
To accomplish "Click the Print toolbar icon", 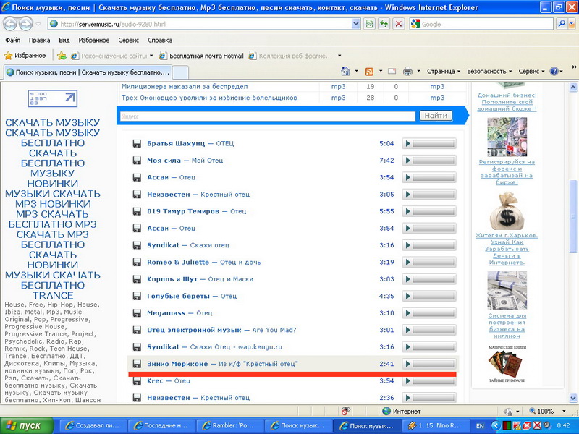I will (x=407, y=72).
